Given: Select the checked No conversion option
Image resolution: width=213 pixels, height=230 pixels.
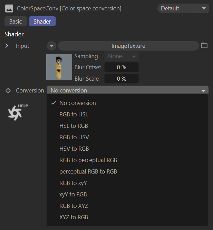Looking at the screenshot, I should coord(78,103).
